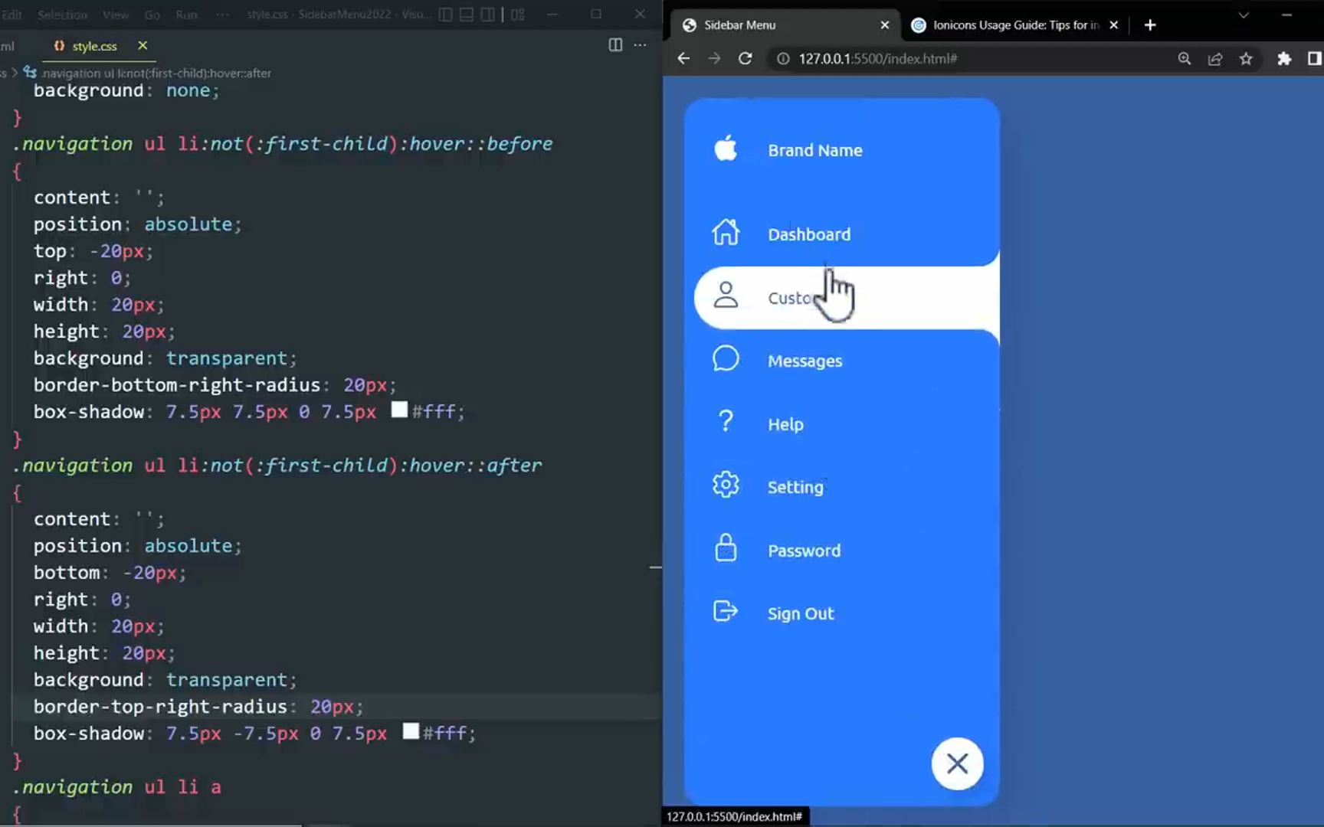Open the Dashboard menu link
1324x827 pixels.
click(x=809, y=234)
